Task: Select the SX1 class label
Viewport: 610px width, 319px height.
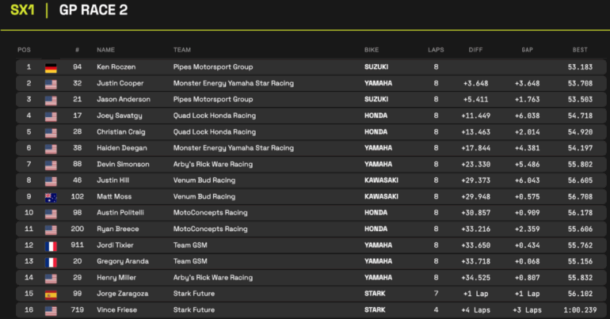Action: pyautogui.click(x=22, y=10)
